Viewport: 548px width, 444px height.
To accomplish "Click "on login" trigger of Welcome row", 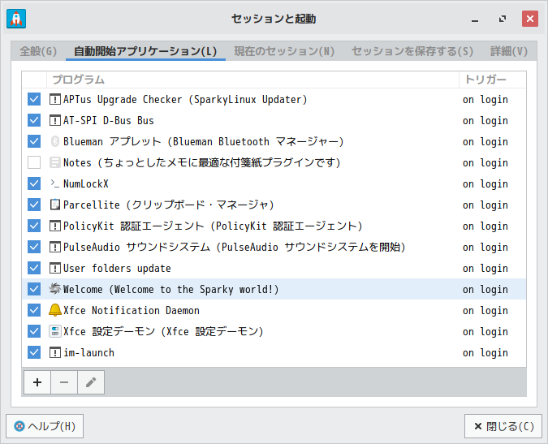I will pos(485,289).
